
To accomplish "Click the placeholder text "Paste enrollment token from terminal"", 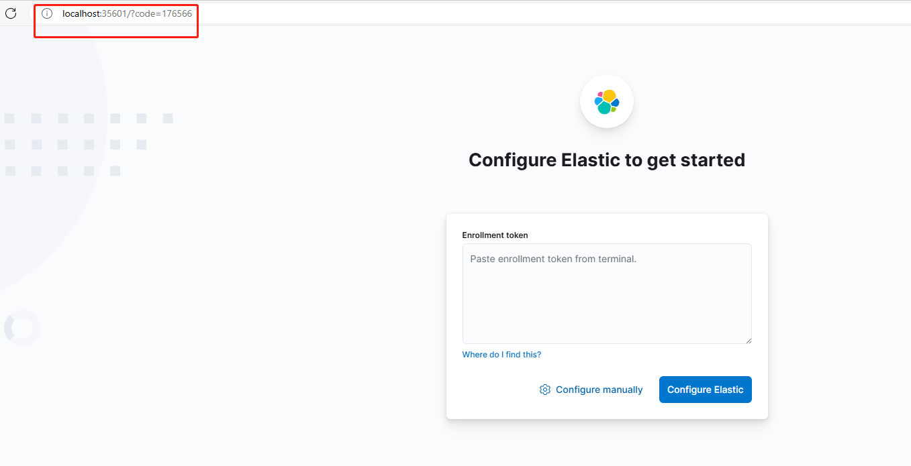I will [553, 259].
